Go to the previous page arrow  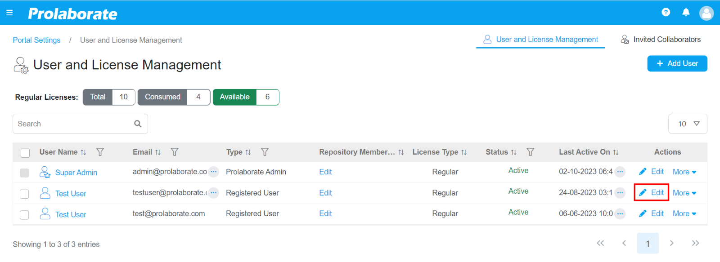coord(624,243)
